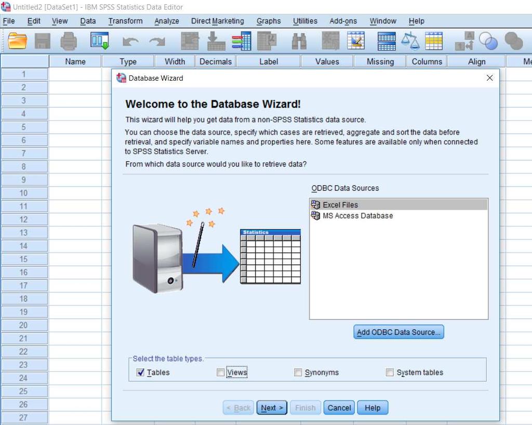Click the Name cell in row 1

[x=75, y=74]
